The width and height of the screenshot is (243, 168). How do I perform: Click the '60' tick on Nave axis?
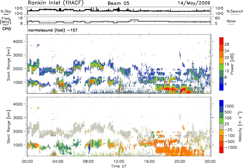217,18
